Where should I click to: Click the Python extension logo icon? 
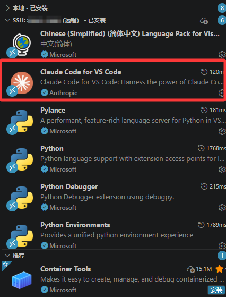pyautogui.click(x=22, y=159)
